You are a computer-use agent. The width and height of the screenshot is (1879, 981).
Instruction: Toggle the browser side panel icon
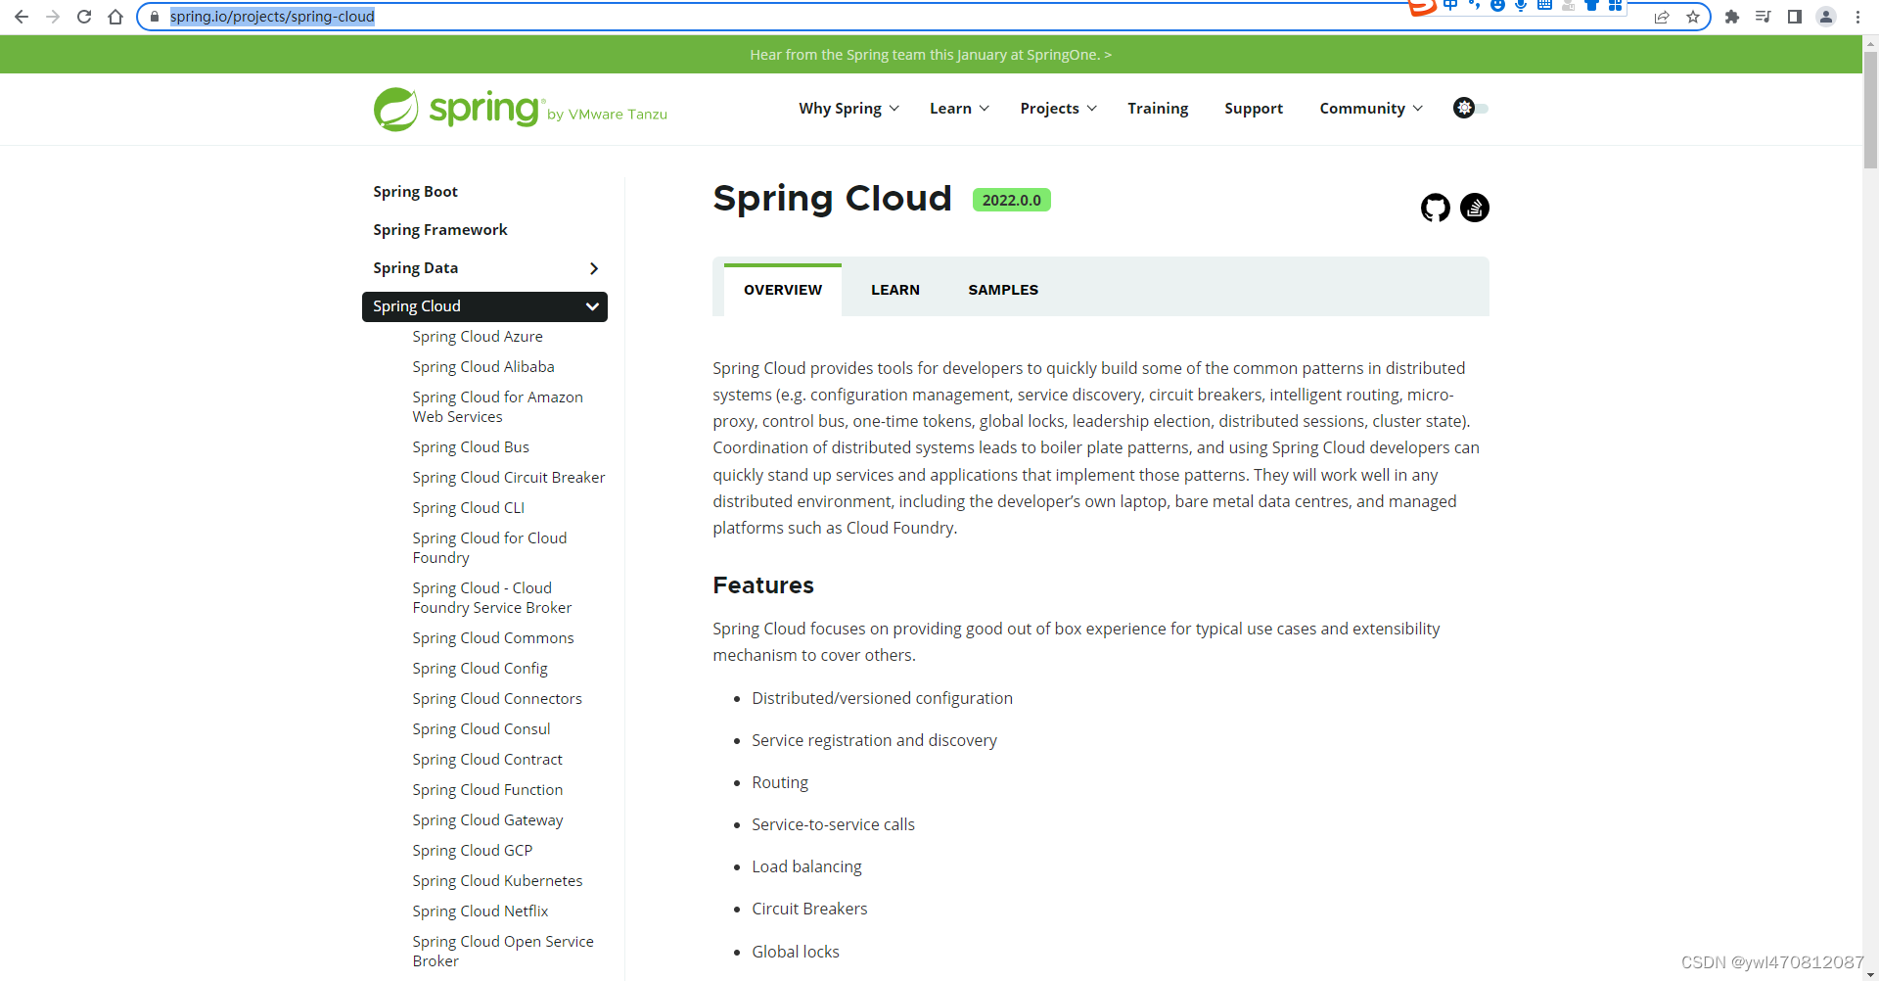coord(1795,17)
